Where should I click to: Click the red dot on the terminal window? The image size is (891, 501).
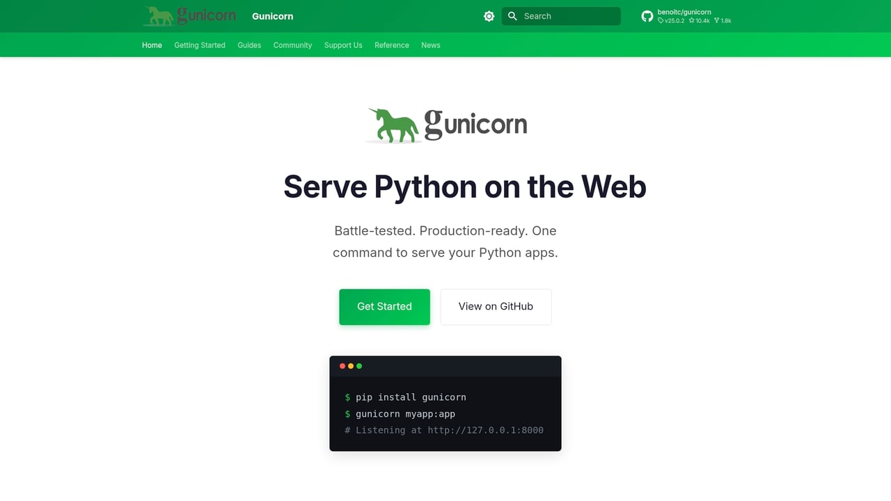[x=342, y=365]
